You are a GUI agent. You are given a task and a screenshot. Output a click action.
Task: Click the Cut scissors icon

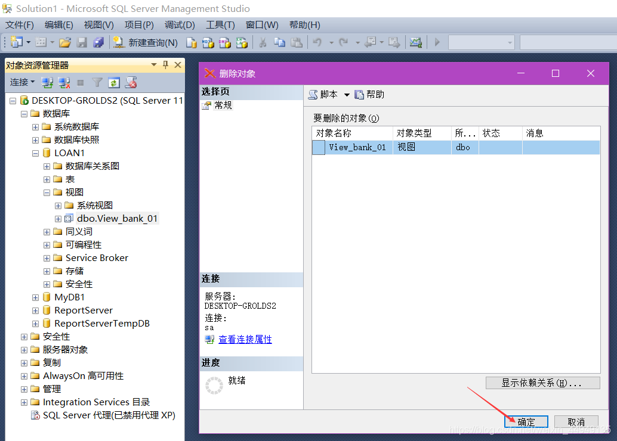(x=263, y=42)
